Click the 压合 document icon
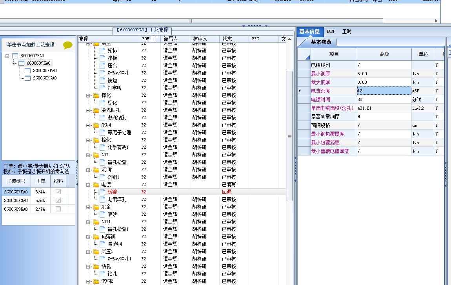 (102, 66)
